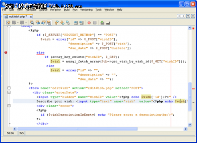Click the horizontal scrollbar left arrow
This screenshot has height=143, width=197.
[x=15, y=129]
